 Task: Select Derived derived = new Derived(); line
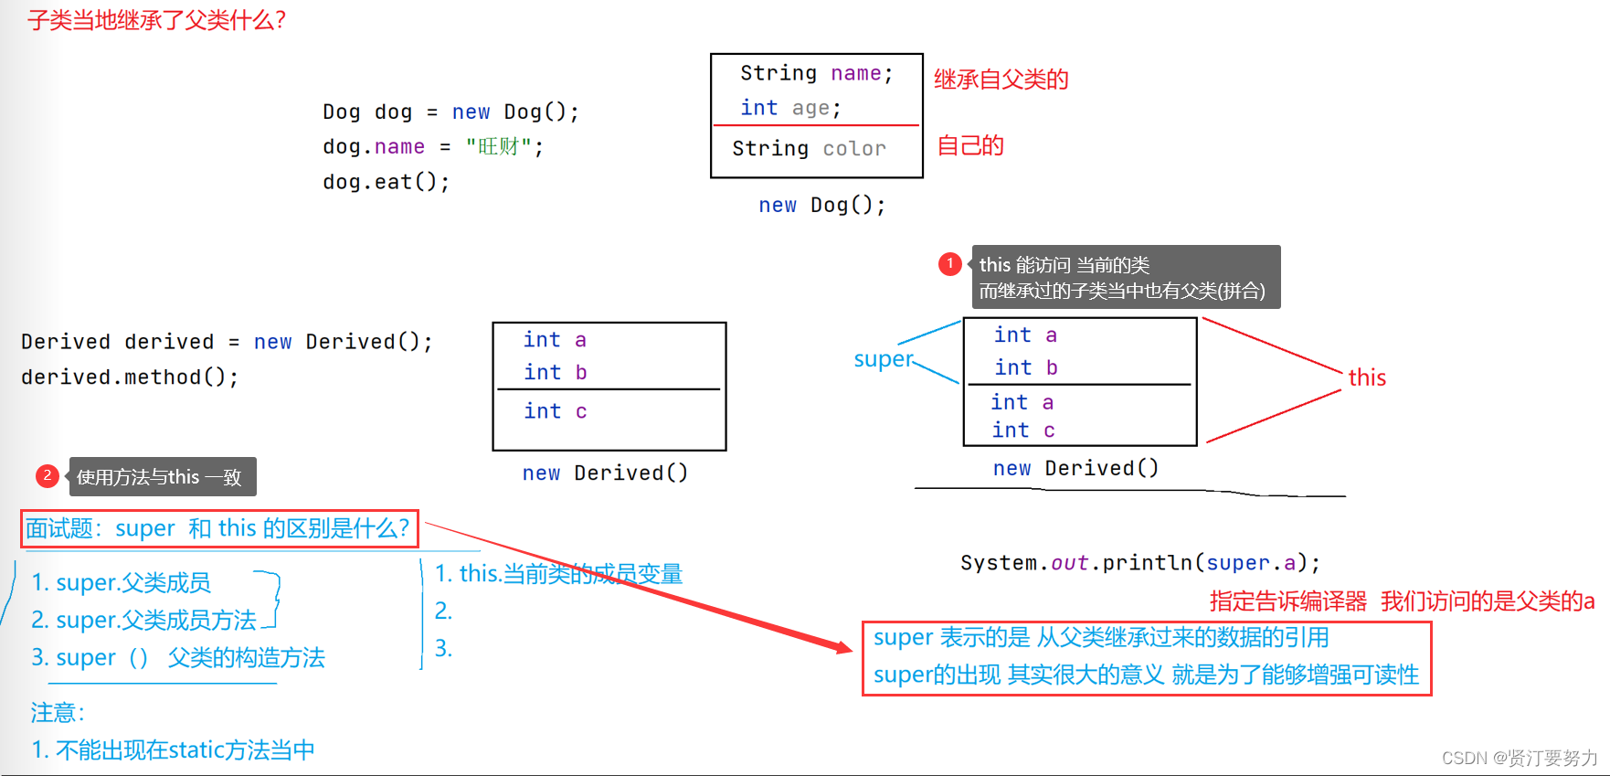pos(227,342)
